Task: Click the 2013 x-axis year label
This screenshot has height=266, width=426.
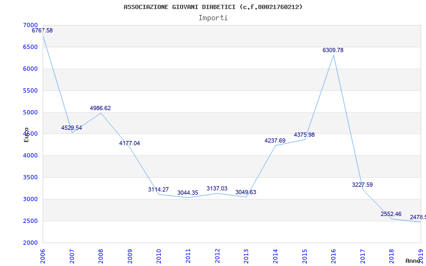Action: (x=246, y=256)
